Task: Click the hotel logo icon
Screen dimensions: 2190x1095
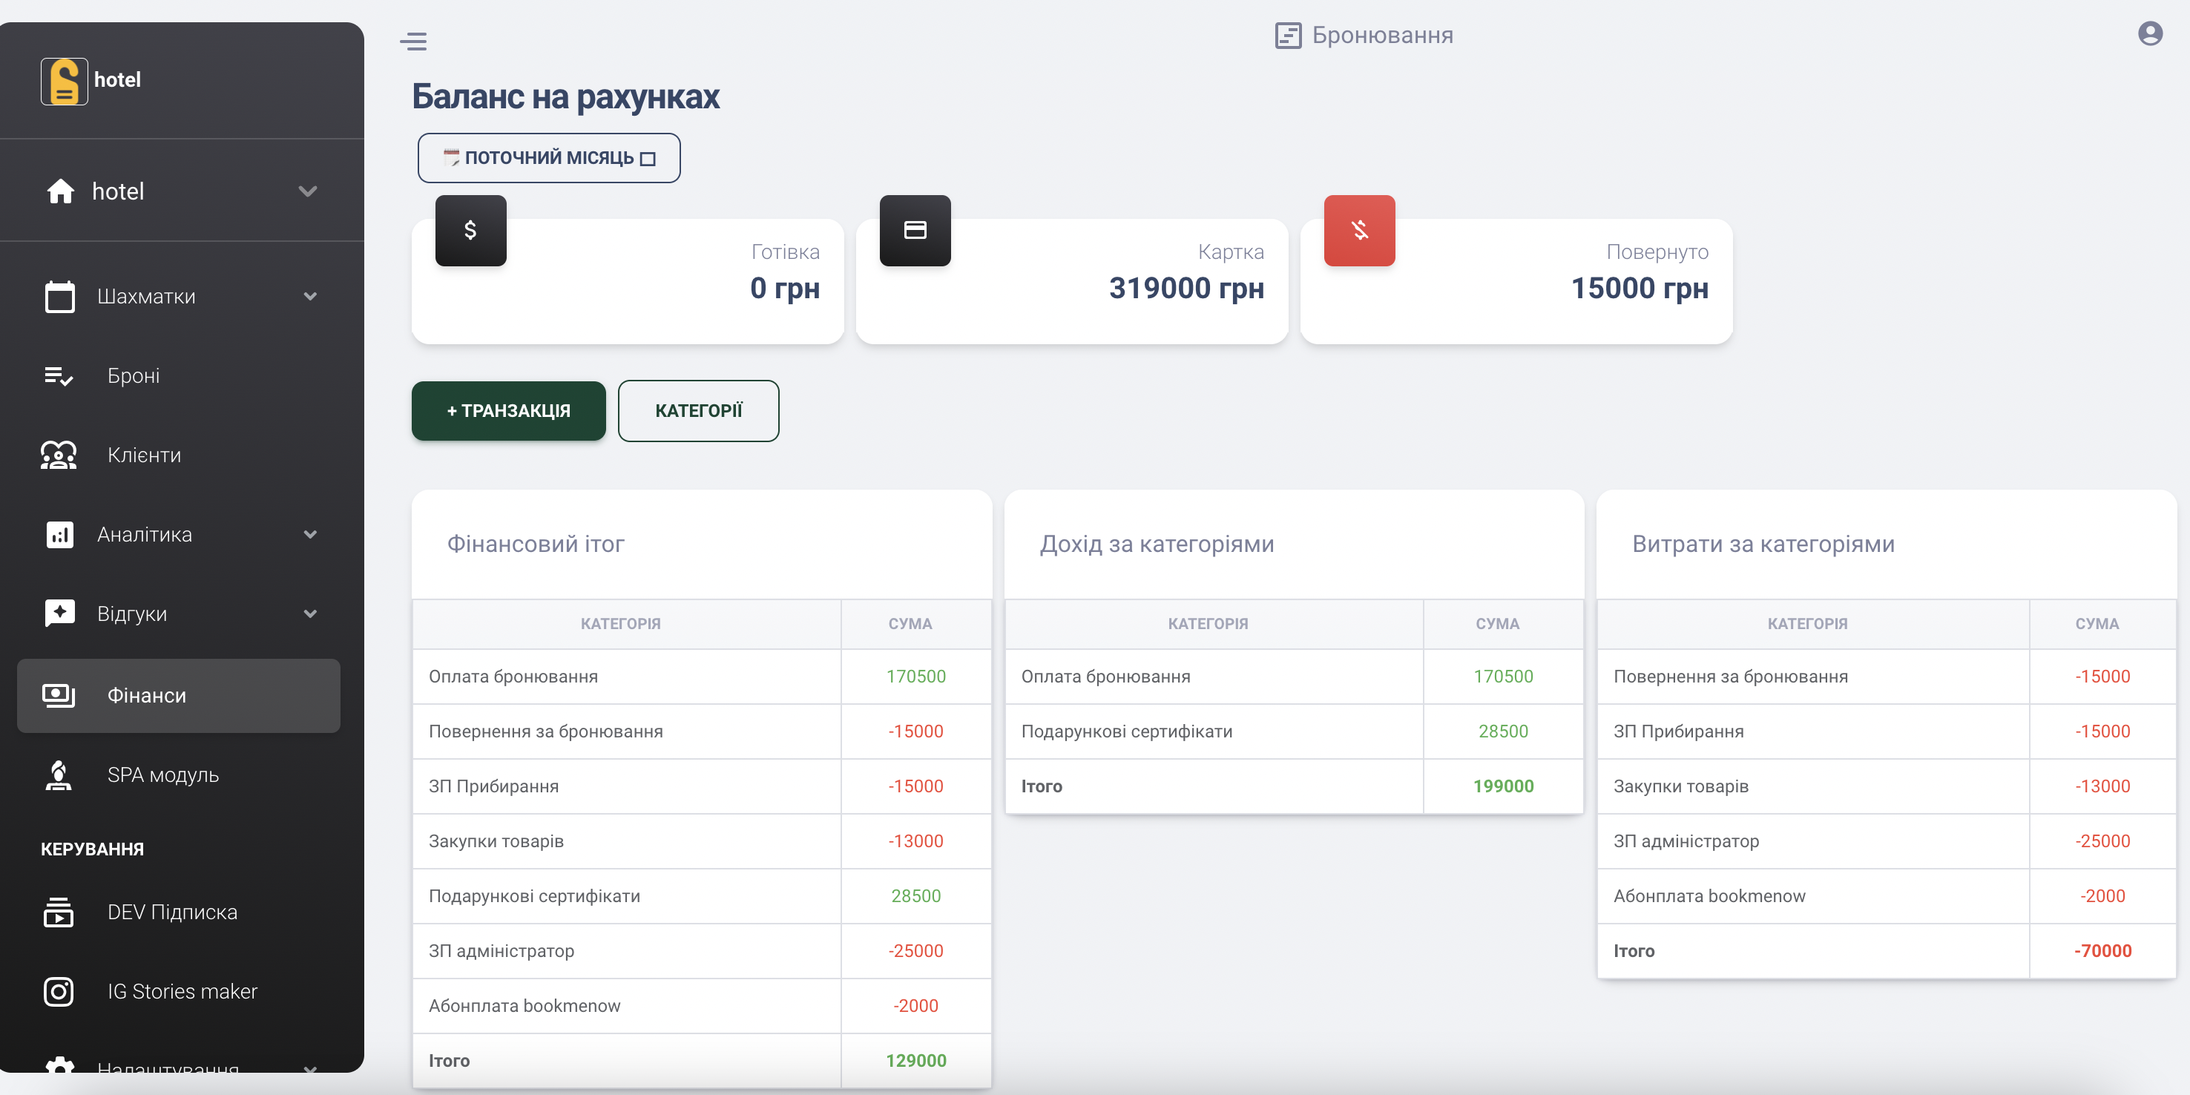Action: (x=64, y=81)
